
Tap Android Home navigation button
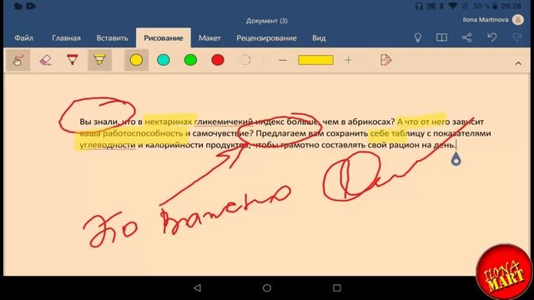point(267,288)
